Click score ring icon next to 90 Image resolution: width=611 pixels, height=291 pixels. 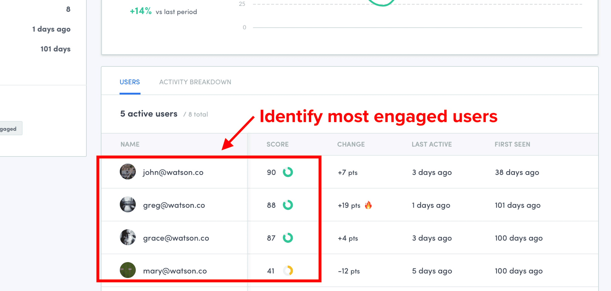(x=288, y=172)
